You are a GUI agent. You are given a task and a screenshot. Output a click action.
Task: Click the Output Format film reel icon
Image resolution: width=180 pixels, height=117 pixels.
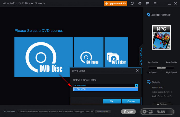[x=148, y=15]
